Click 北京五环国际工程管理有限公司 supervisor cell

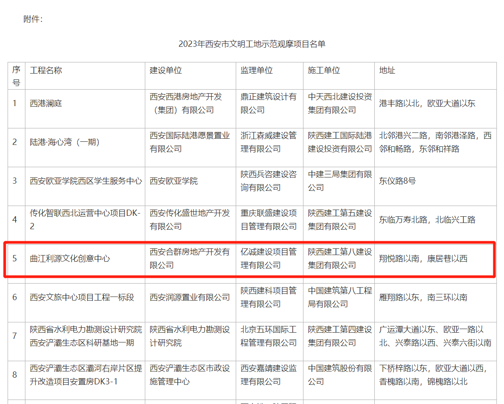click(x=269, y=336)
